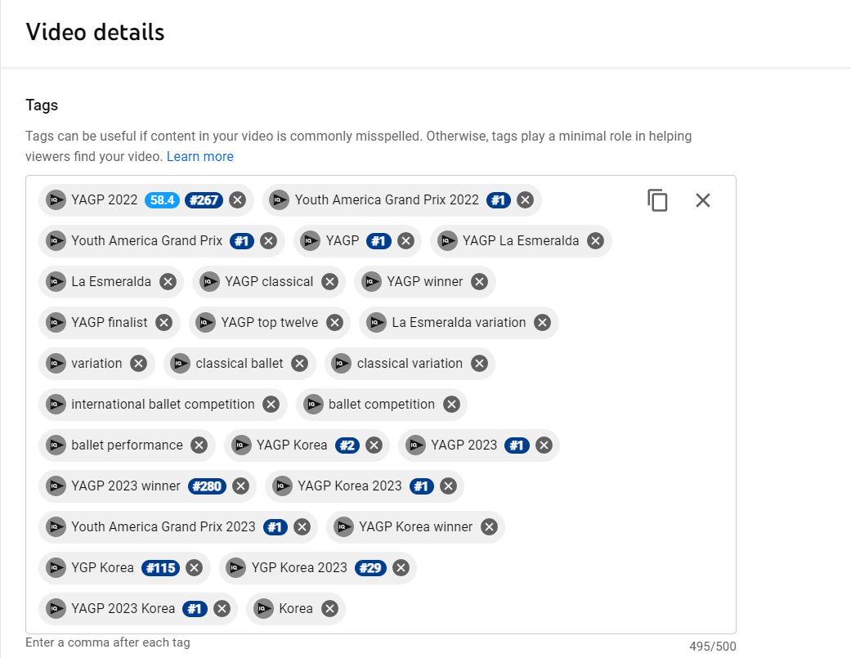Remove the YAGP 2022 tag

pos(237,200)
